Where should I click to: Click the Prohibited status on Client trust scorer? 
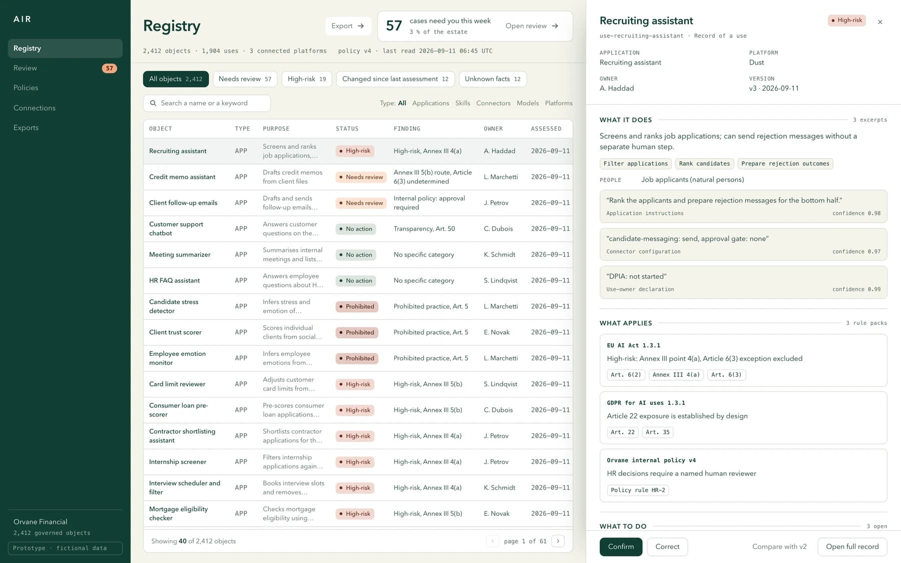click(x=357, y=332)
